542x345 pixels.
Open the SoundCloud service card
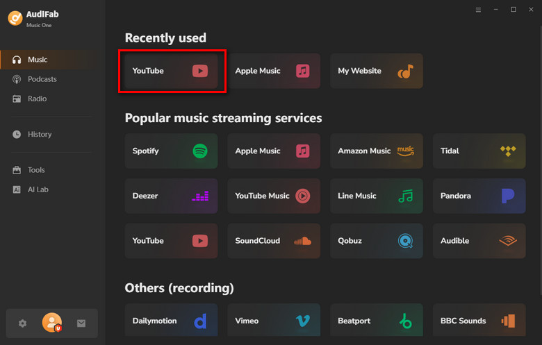(x=274, y=241)
